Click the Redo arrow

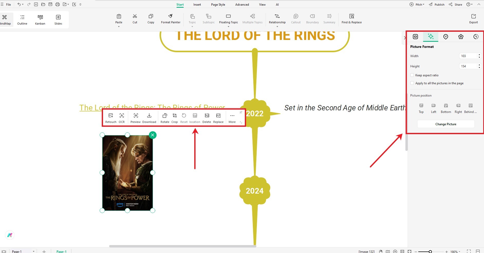(29, 4)
